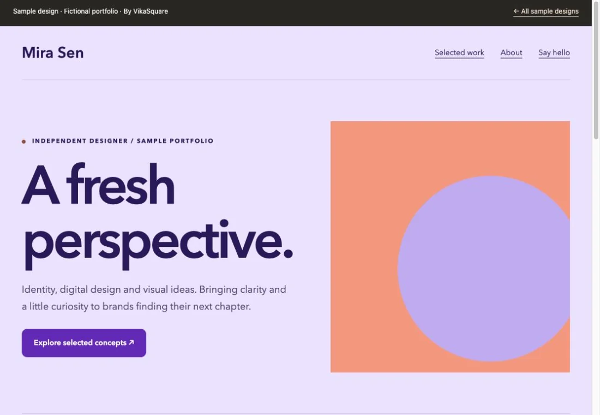The width and height of the screenshot is (600, 415).
Task: Click the "A fresh perspective." headline
Action: [157, 215]
